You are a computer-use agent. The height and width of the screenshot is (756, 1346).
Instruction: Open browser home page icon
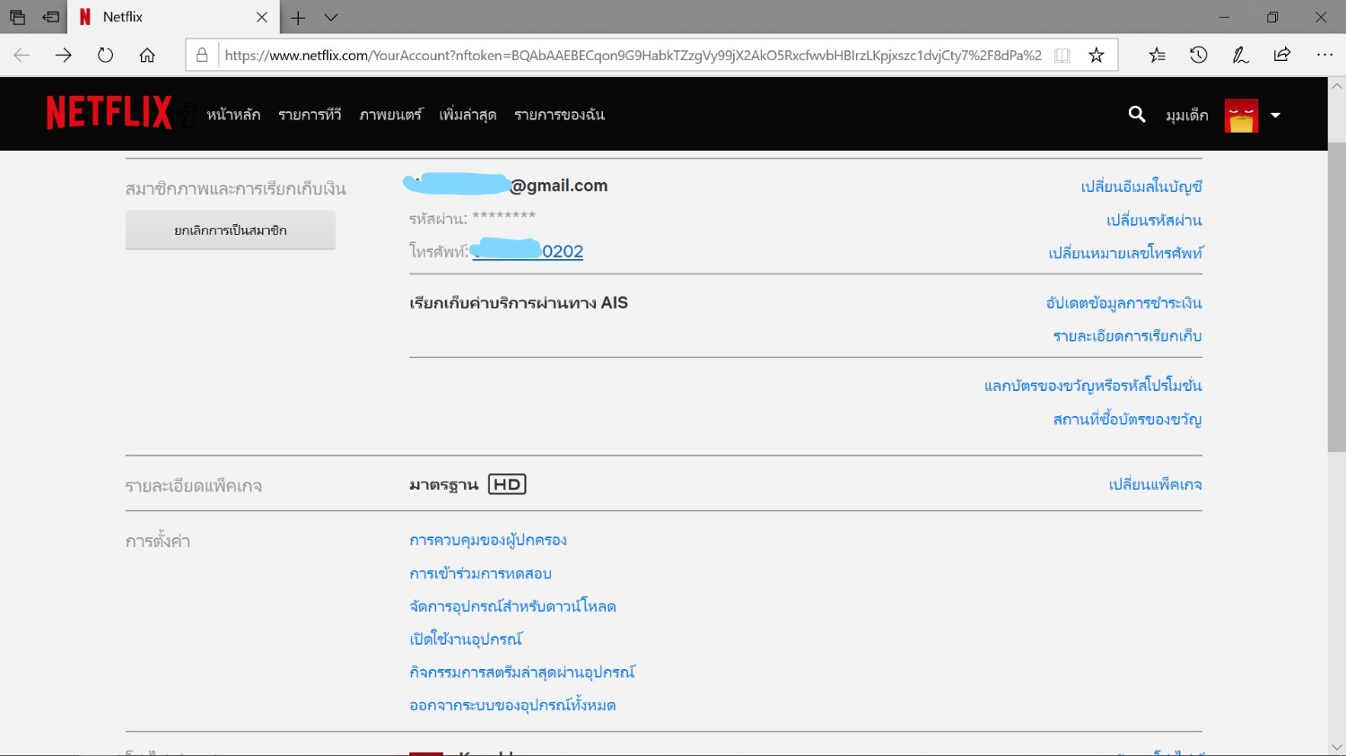[147, 55]
